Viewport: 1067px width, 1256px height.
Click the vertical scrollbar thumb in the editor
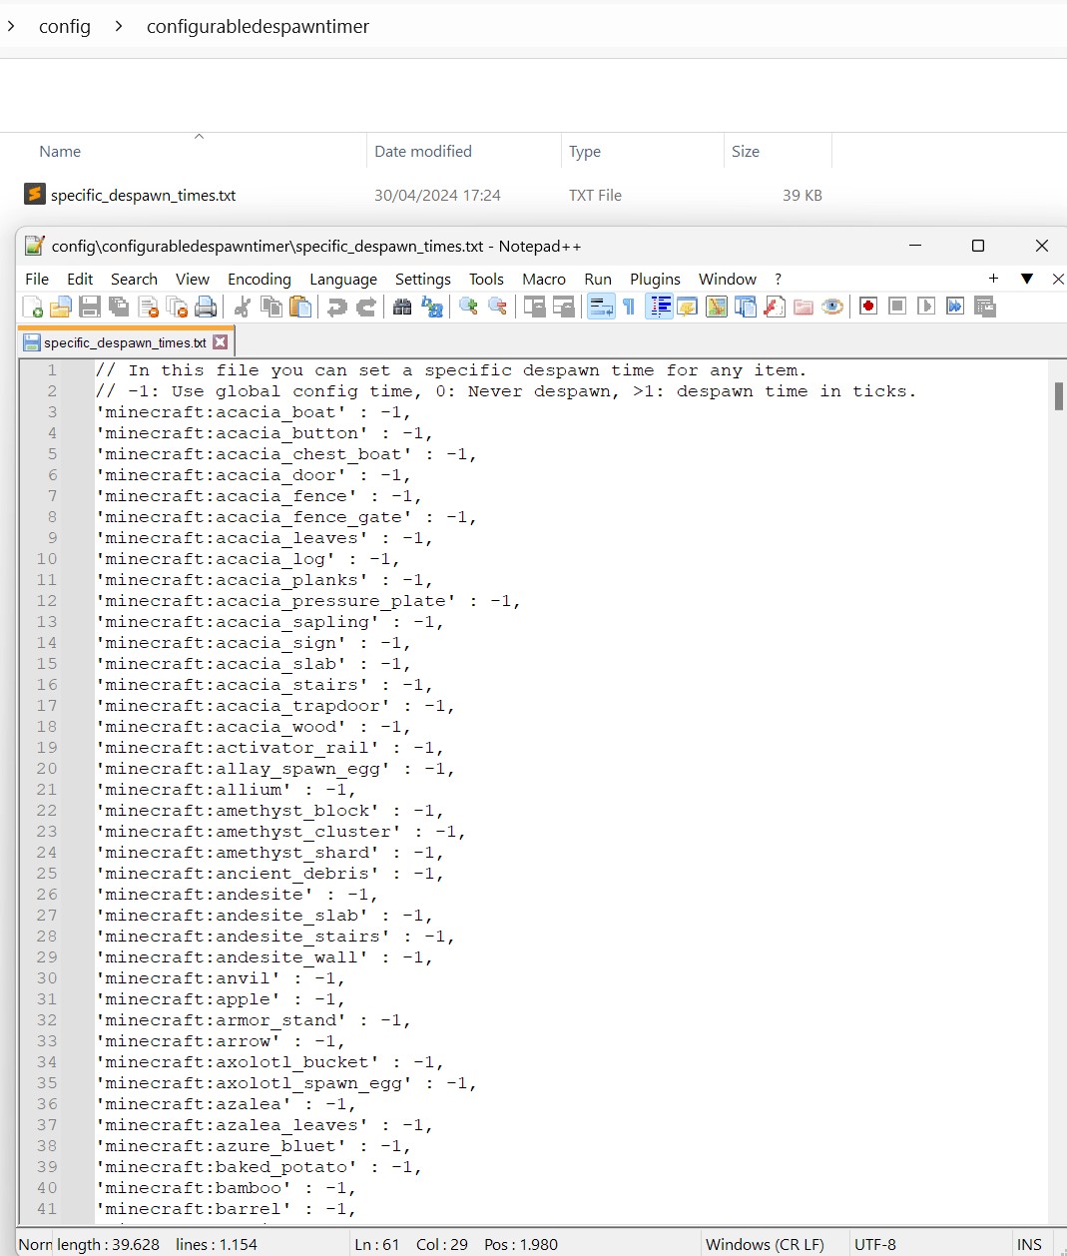(1058, 396)
